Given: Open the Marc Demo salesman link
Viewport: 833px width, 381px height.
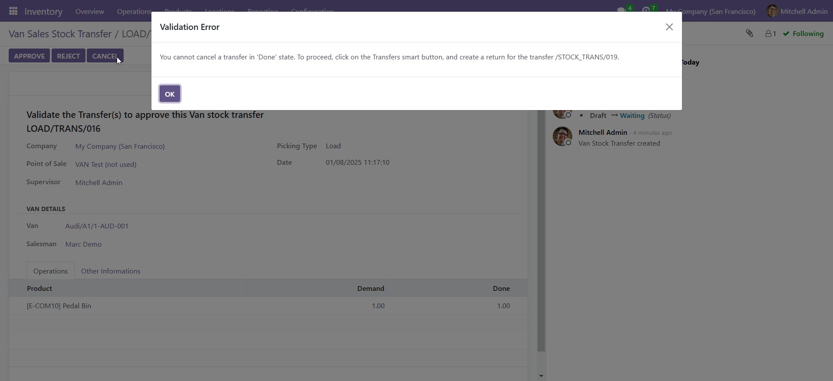Looking at the screenshot, I should point(83,244).
